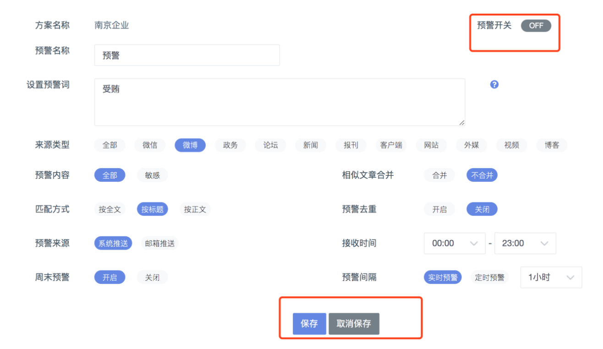603x349 pixels.
Task: Grab the text area resize handle
Action: 462,122
